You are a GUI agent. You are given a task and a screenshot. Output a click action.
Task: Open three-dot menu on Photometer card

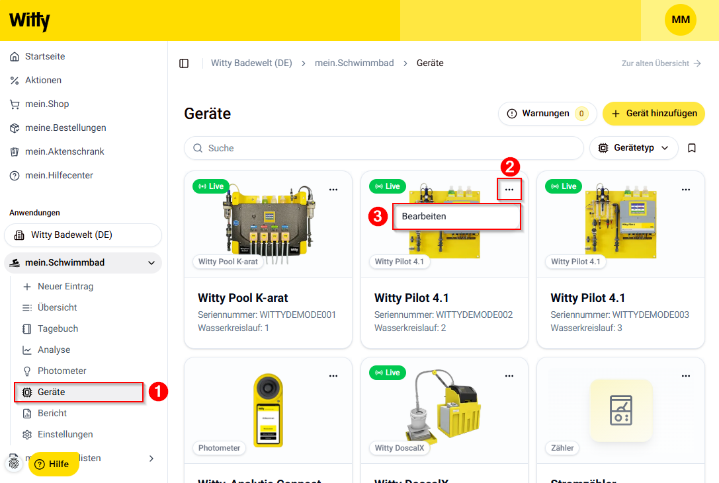(333, 376)
